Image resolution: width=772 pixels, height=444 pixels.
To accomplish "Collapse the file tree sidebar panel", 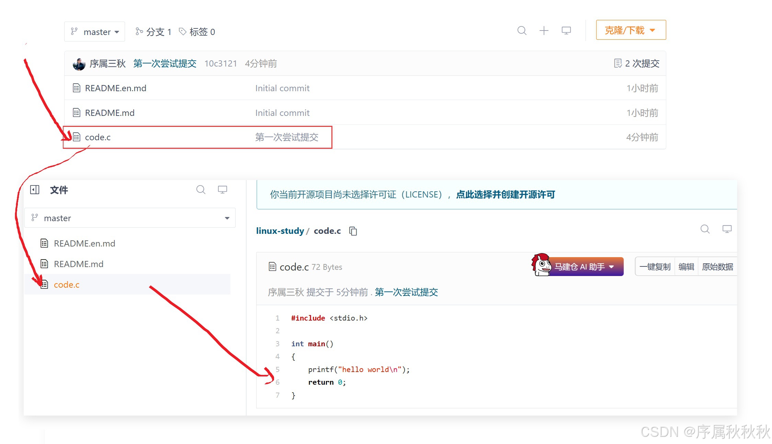I will 34,189.
